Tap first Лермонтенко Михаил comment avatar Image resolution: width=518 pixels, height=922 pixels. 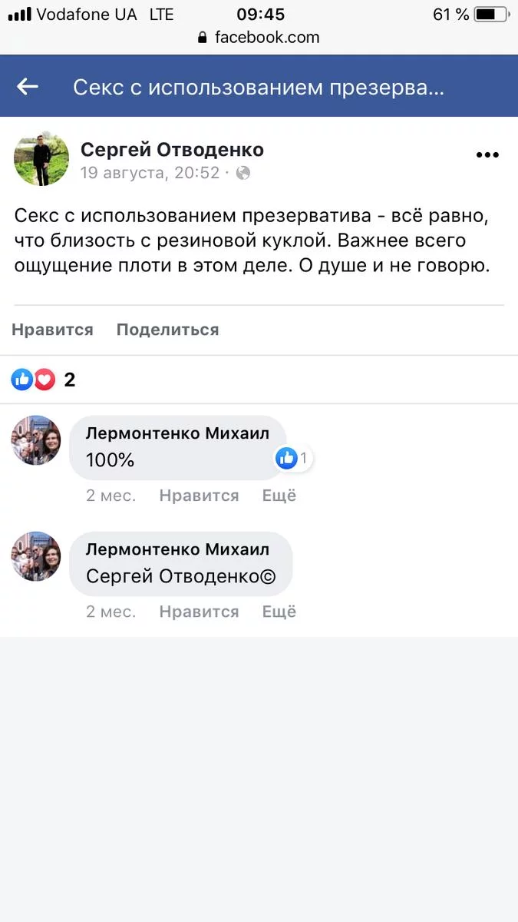tap(36, 440)
